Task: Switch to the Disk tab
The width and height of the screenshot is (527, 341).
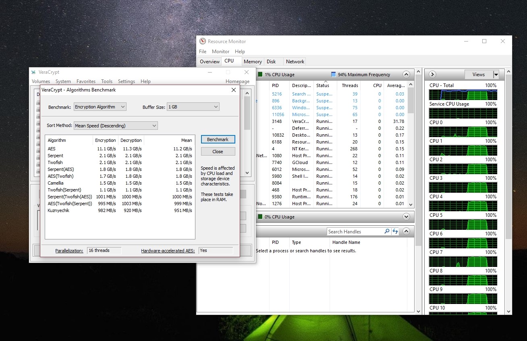Action: pyautogui.click(x=271, y=62)
